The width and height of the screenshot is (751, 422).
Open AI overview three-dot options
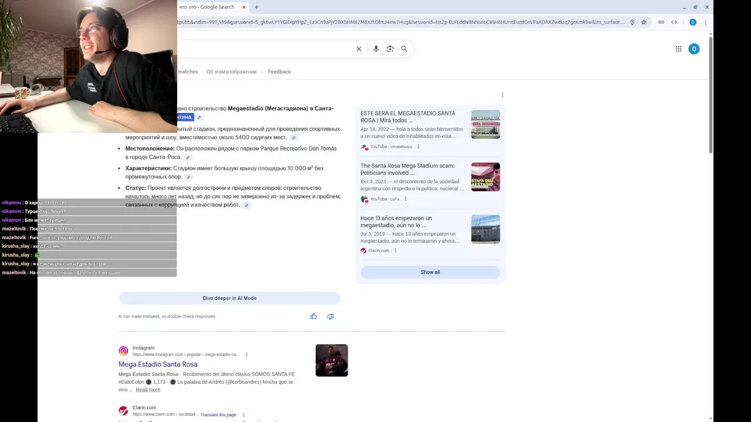point(502,95)
